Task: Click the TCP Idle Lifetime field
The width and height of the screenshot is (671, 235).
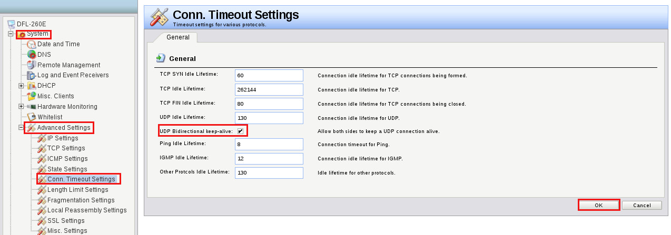Action: click(x=269, y=89)
